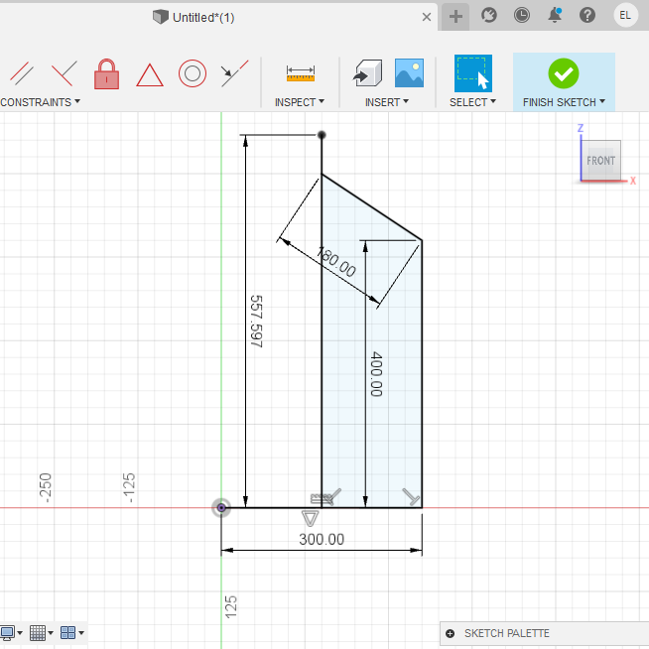
Task: Apply the Fix/Unfix lock constraint
Action: [x=107, y=73]
